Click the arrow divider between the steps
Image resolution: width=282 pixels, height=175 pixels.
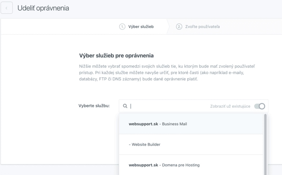click(x=168, y=27)
